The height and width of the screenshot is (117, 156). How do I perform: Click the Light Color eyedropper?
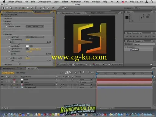pos(31,46)
